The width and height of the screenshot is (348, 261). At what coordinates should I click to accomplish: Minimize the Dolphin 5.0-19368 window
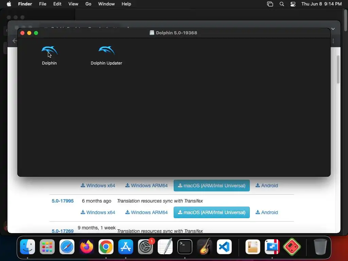(29, 33)
